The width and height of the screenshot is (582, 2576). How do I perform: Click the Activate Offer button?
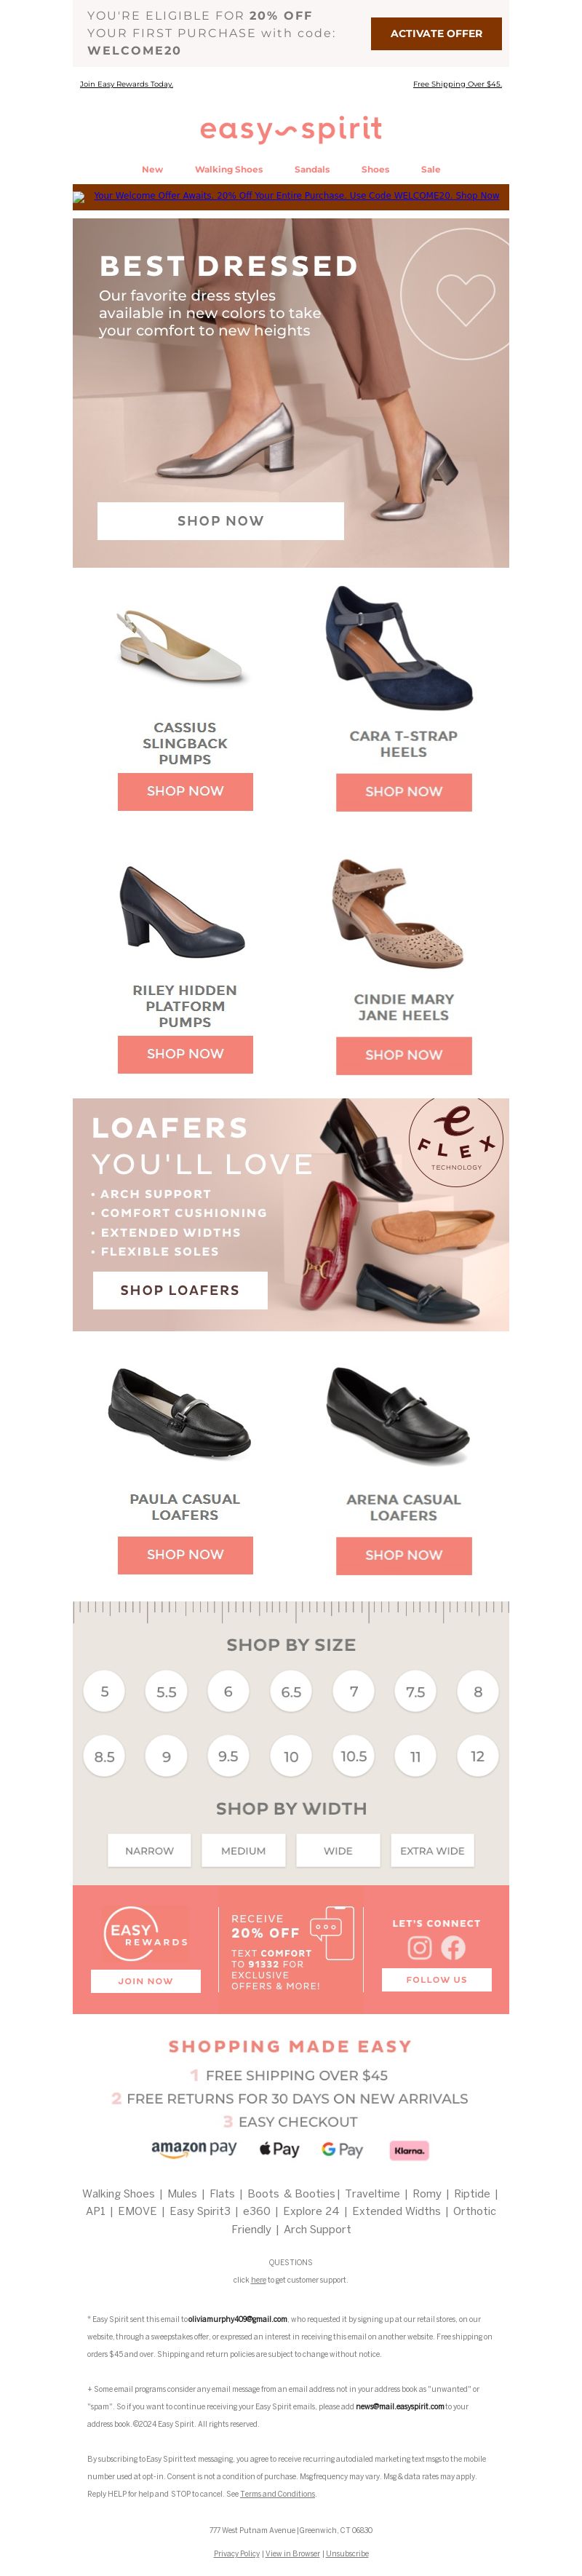click(x=436, y=33)
